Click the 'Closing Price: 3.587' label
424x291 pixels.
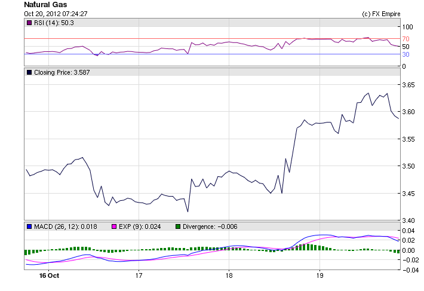click(62, 72)
